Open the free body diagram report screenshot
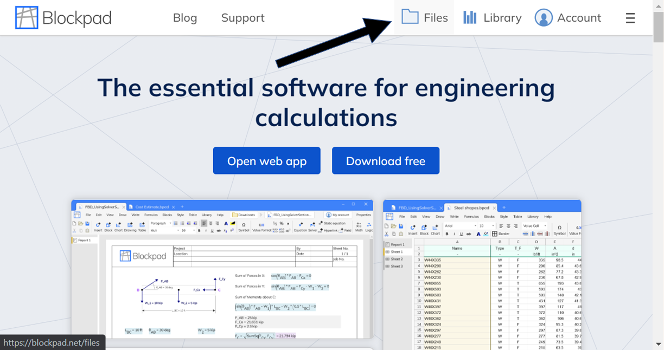Image resolution: width=664 pixels, height=350 pixels. [222, 269]
